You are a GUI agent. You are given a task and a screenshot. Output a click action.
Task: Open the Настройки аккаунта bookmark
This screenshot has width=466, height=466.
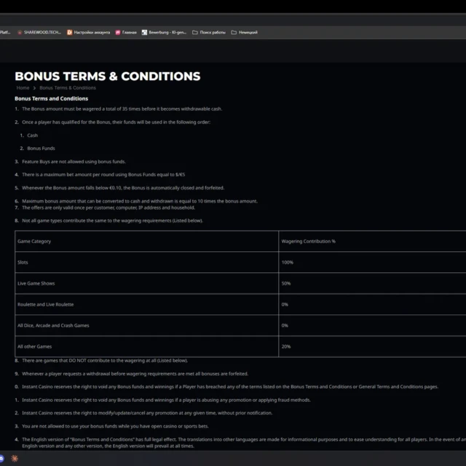(x=88, y=32)
